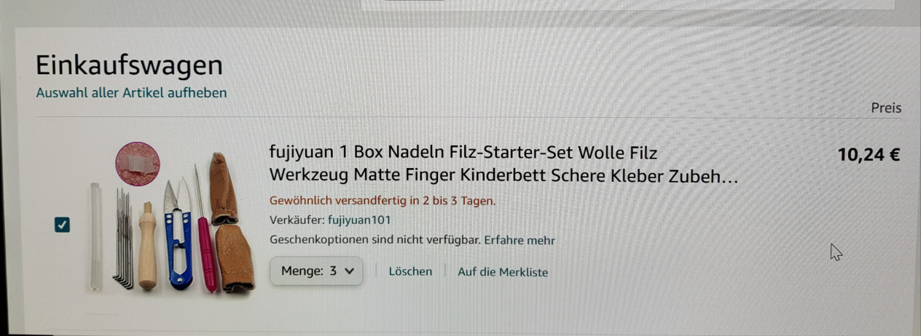The height and width of the screenshot is (336, 921).
Task: Click the item price 10,24 €
Action: point(869,154)
